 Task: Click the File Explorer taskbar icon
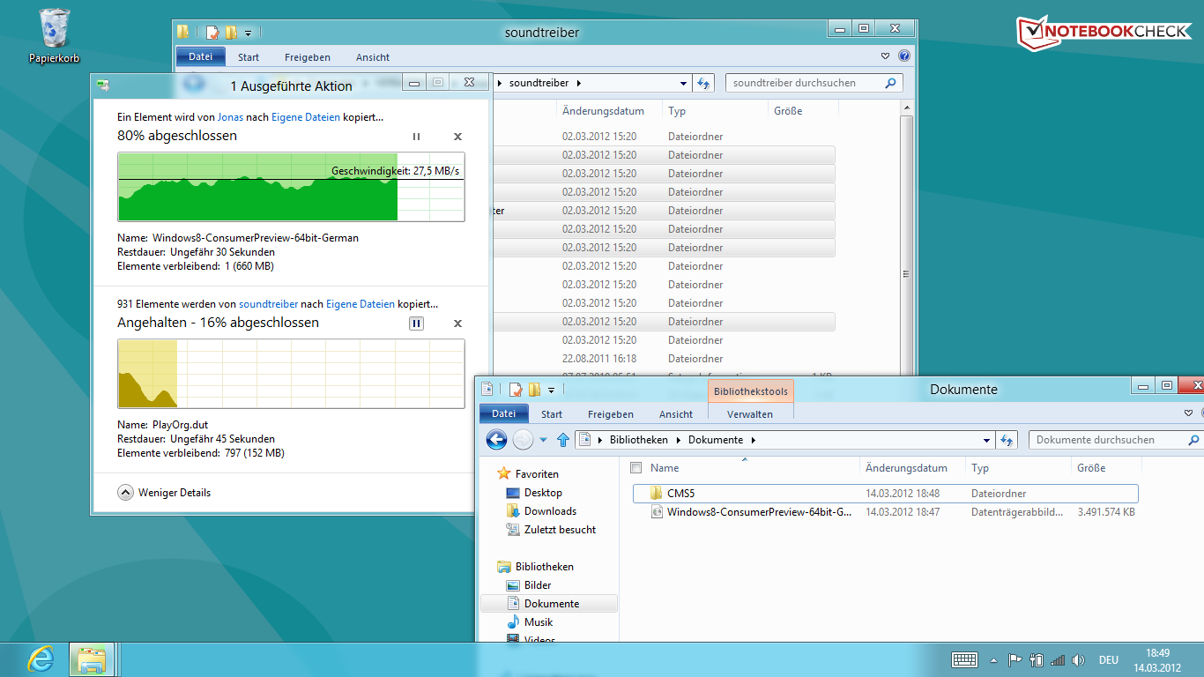(x=92, y=659)
